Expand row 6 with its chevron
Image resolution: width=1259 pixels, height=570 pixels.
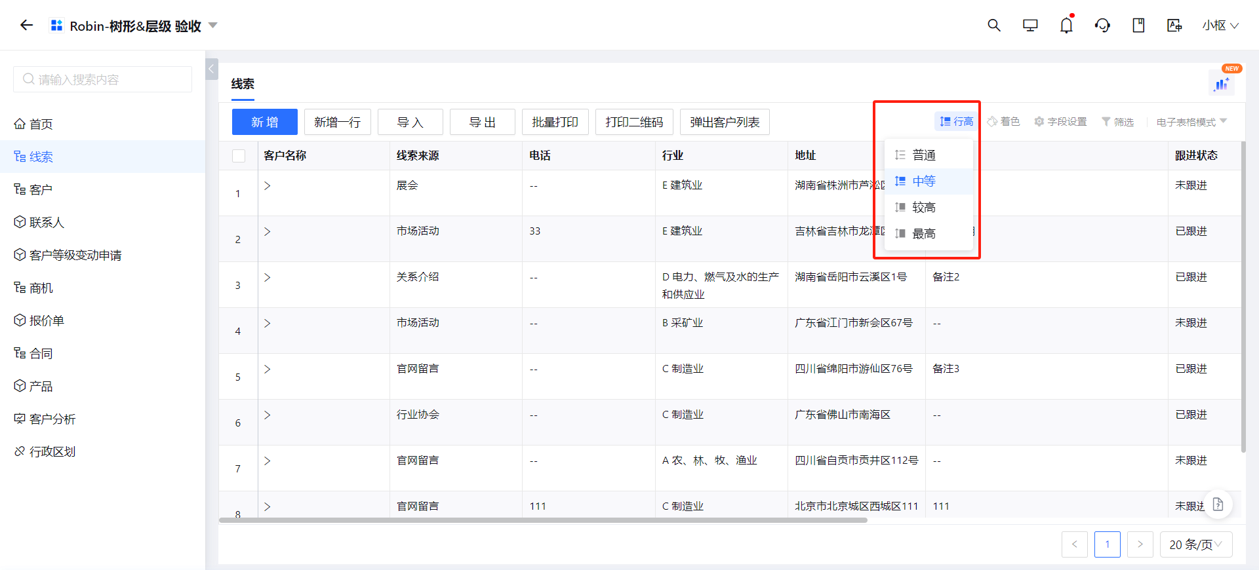268,415
